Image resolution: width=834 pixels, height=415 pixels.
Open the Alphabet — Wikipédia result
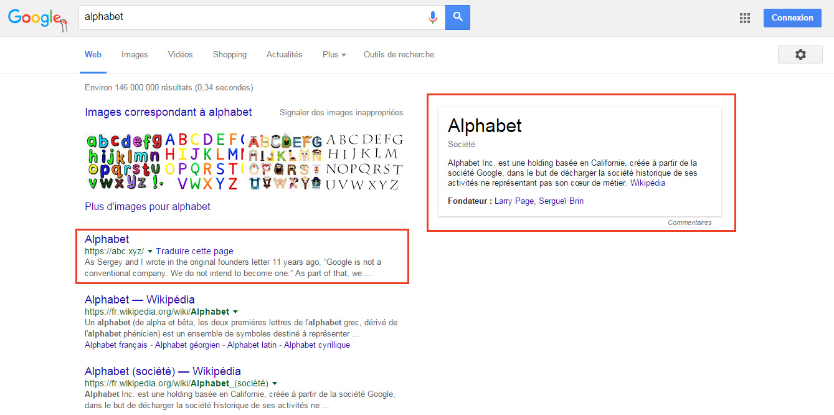[x=140, y=300]
